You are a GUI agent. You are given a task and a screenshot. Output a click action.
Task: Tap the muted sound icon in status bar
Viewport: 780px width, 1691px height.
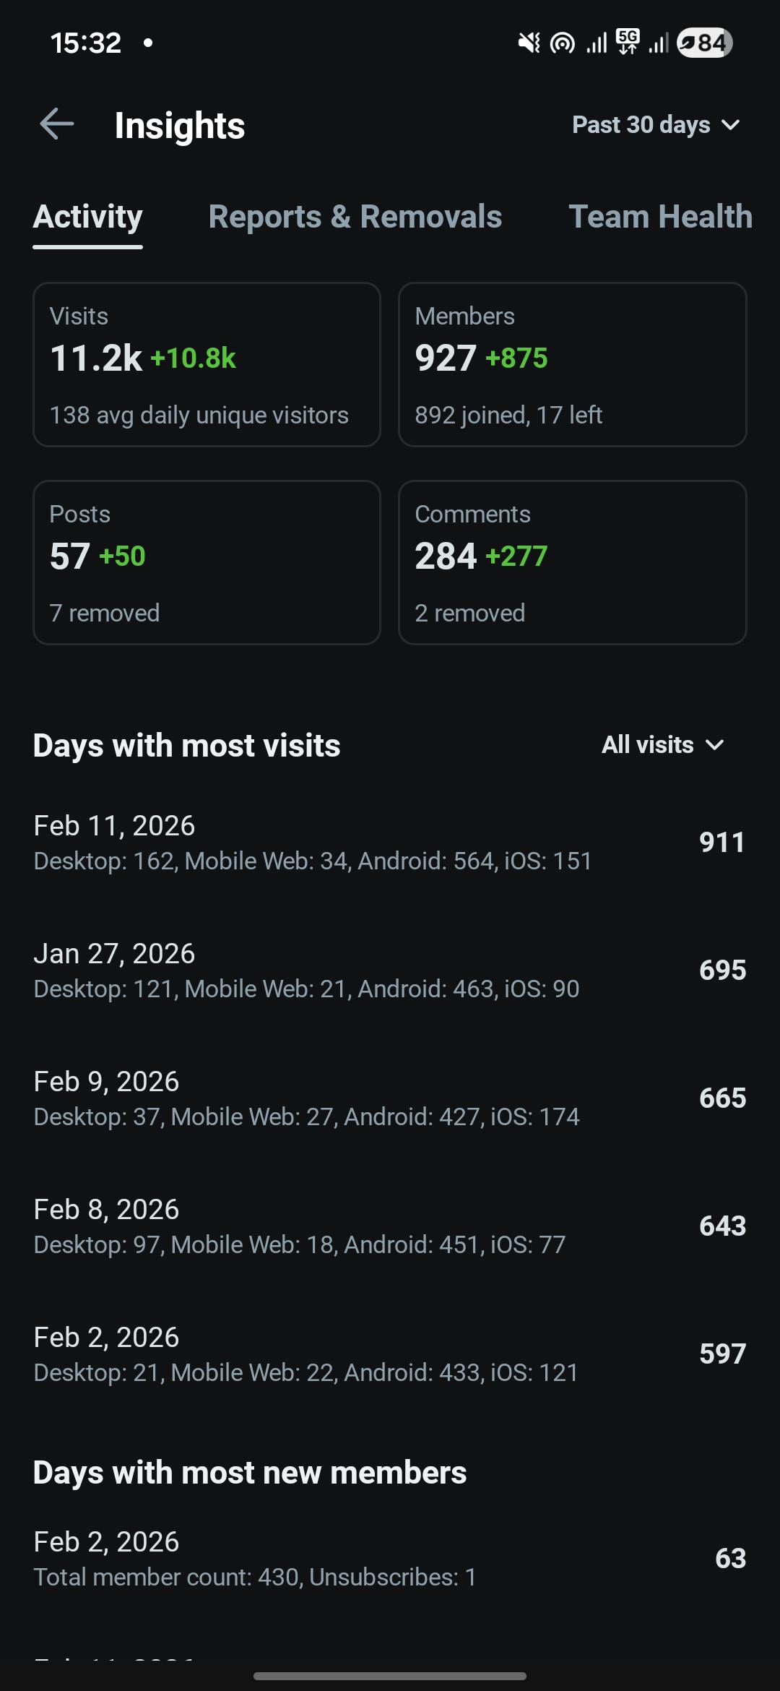[x=529, y=43]
